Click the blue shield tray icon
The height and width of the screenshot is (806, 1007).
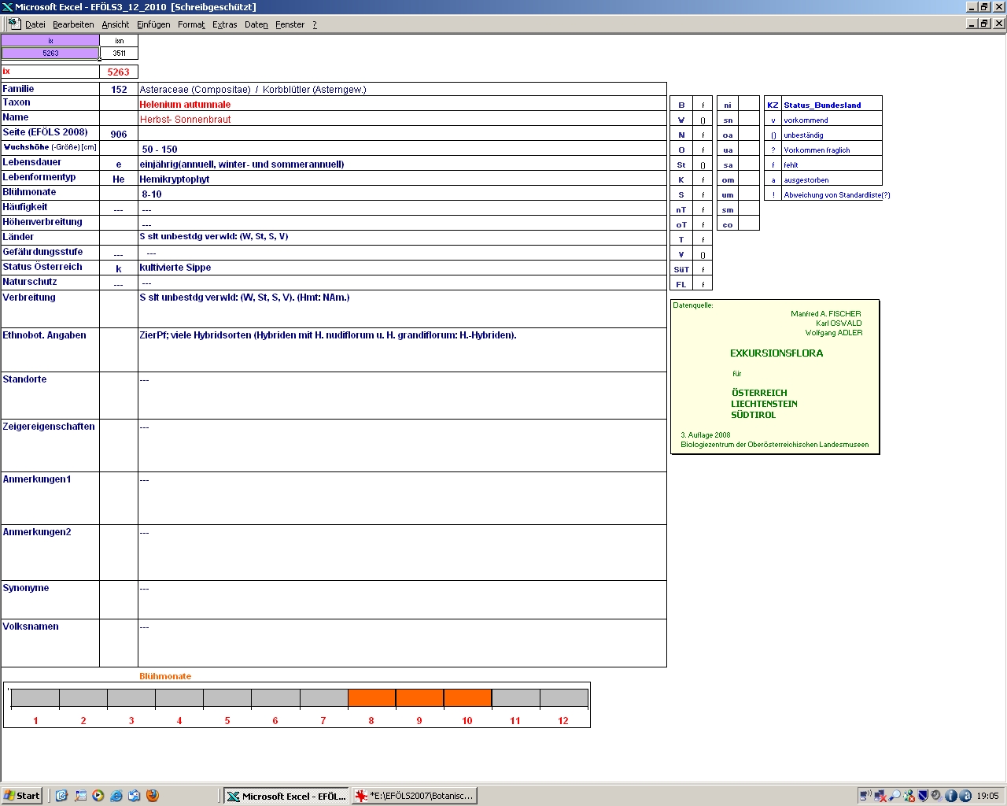click(924, 796)
